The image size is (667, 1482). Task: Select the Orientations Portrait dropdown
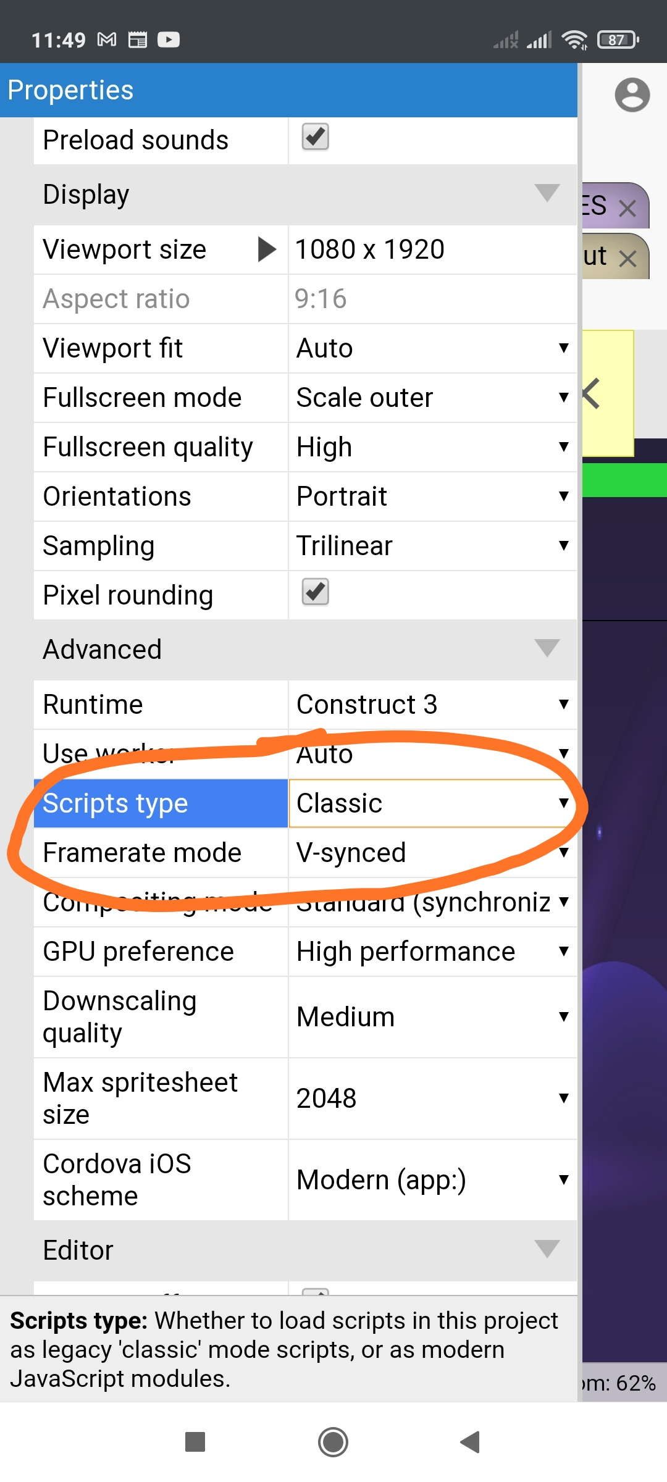tap(432, 496)
